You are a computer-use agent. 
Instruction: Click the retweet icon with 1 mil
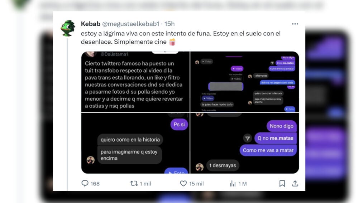[x=134, y=183]
